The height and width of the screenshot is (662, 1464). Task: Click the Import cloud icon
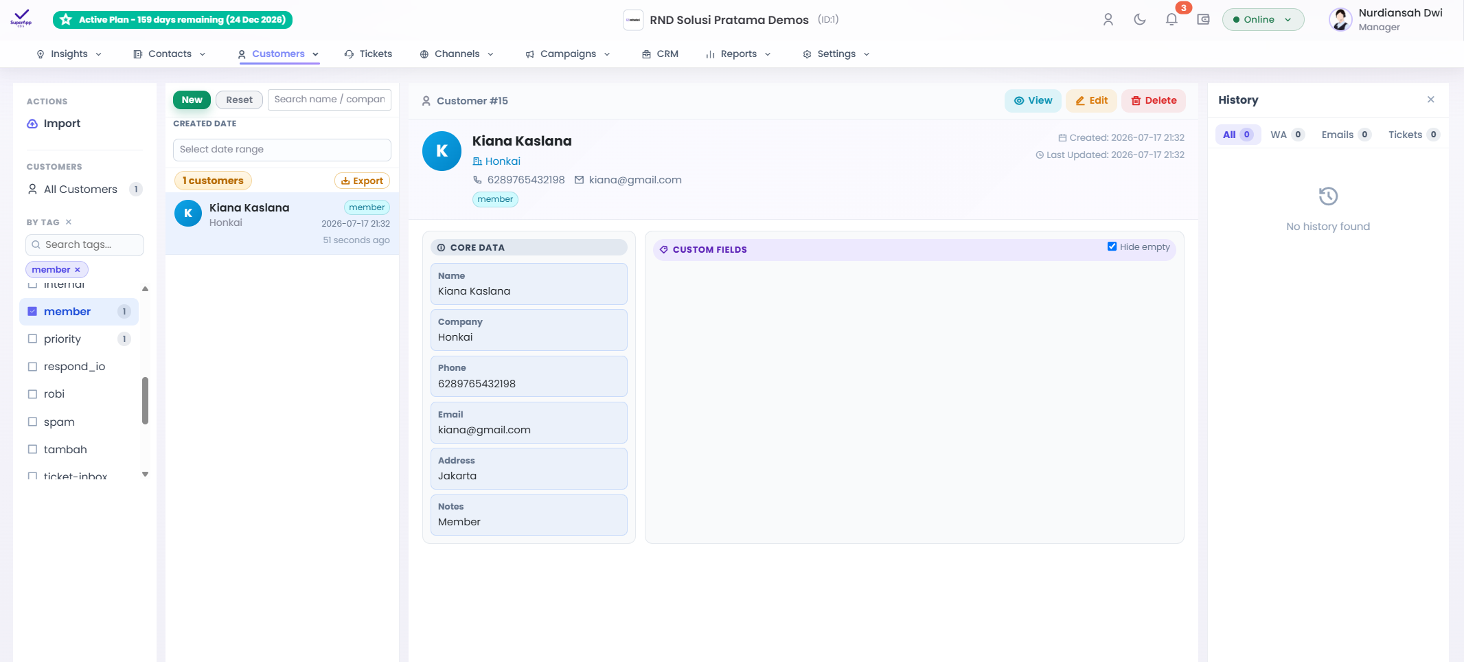click(32, 124)
